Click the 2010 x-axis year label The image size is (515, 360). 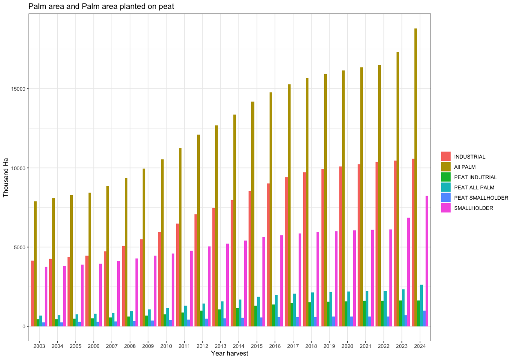click(x=165, y=346)
